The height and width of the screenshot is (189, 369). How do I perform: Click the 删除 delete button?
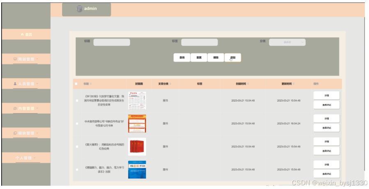(216, 58)
